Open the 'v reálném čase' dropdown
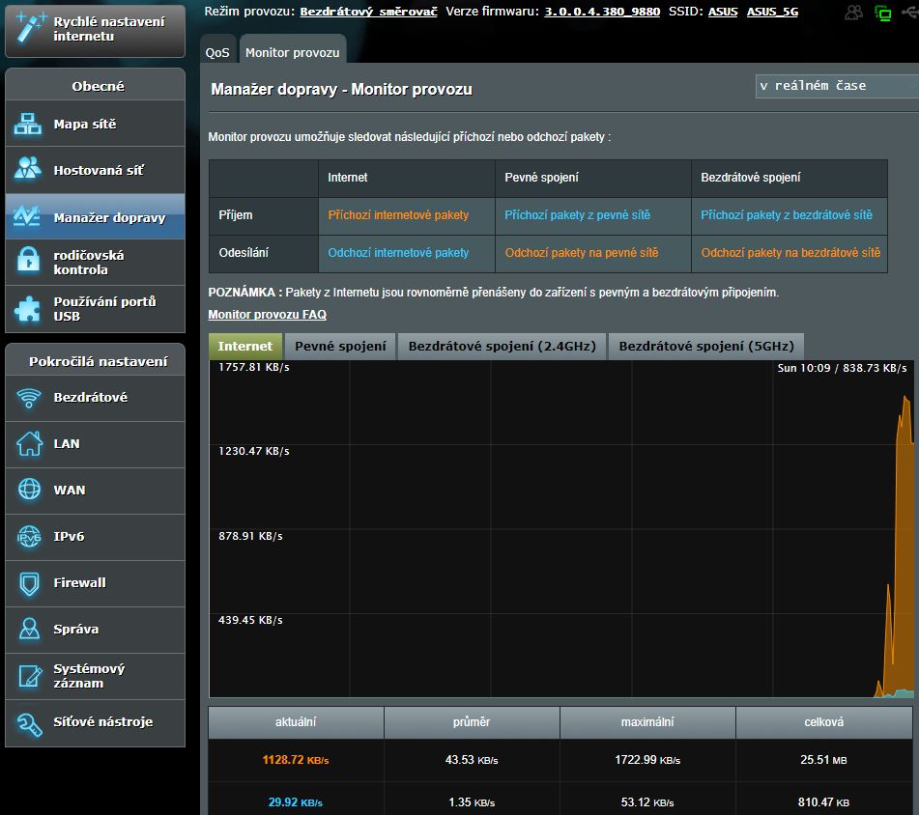 pos(836,86)
